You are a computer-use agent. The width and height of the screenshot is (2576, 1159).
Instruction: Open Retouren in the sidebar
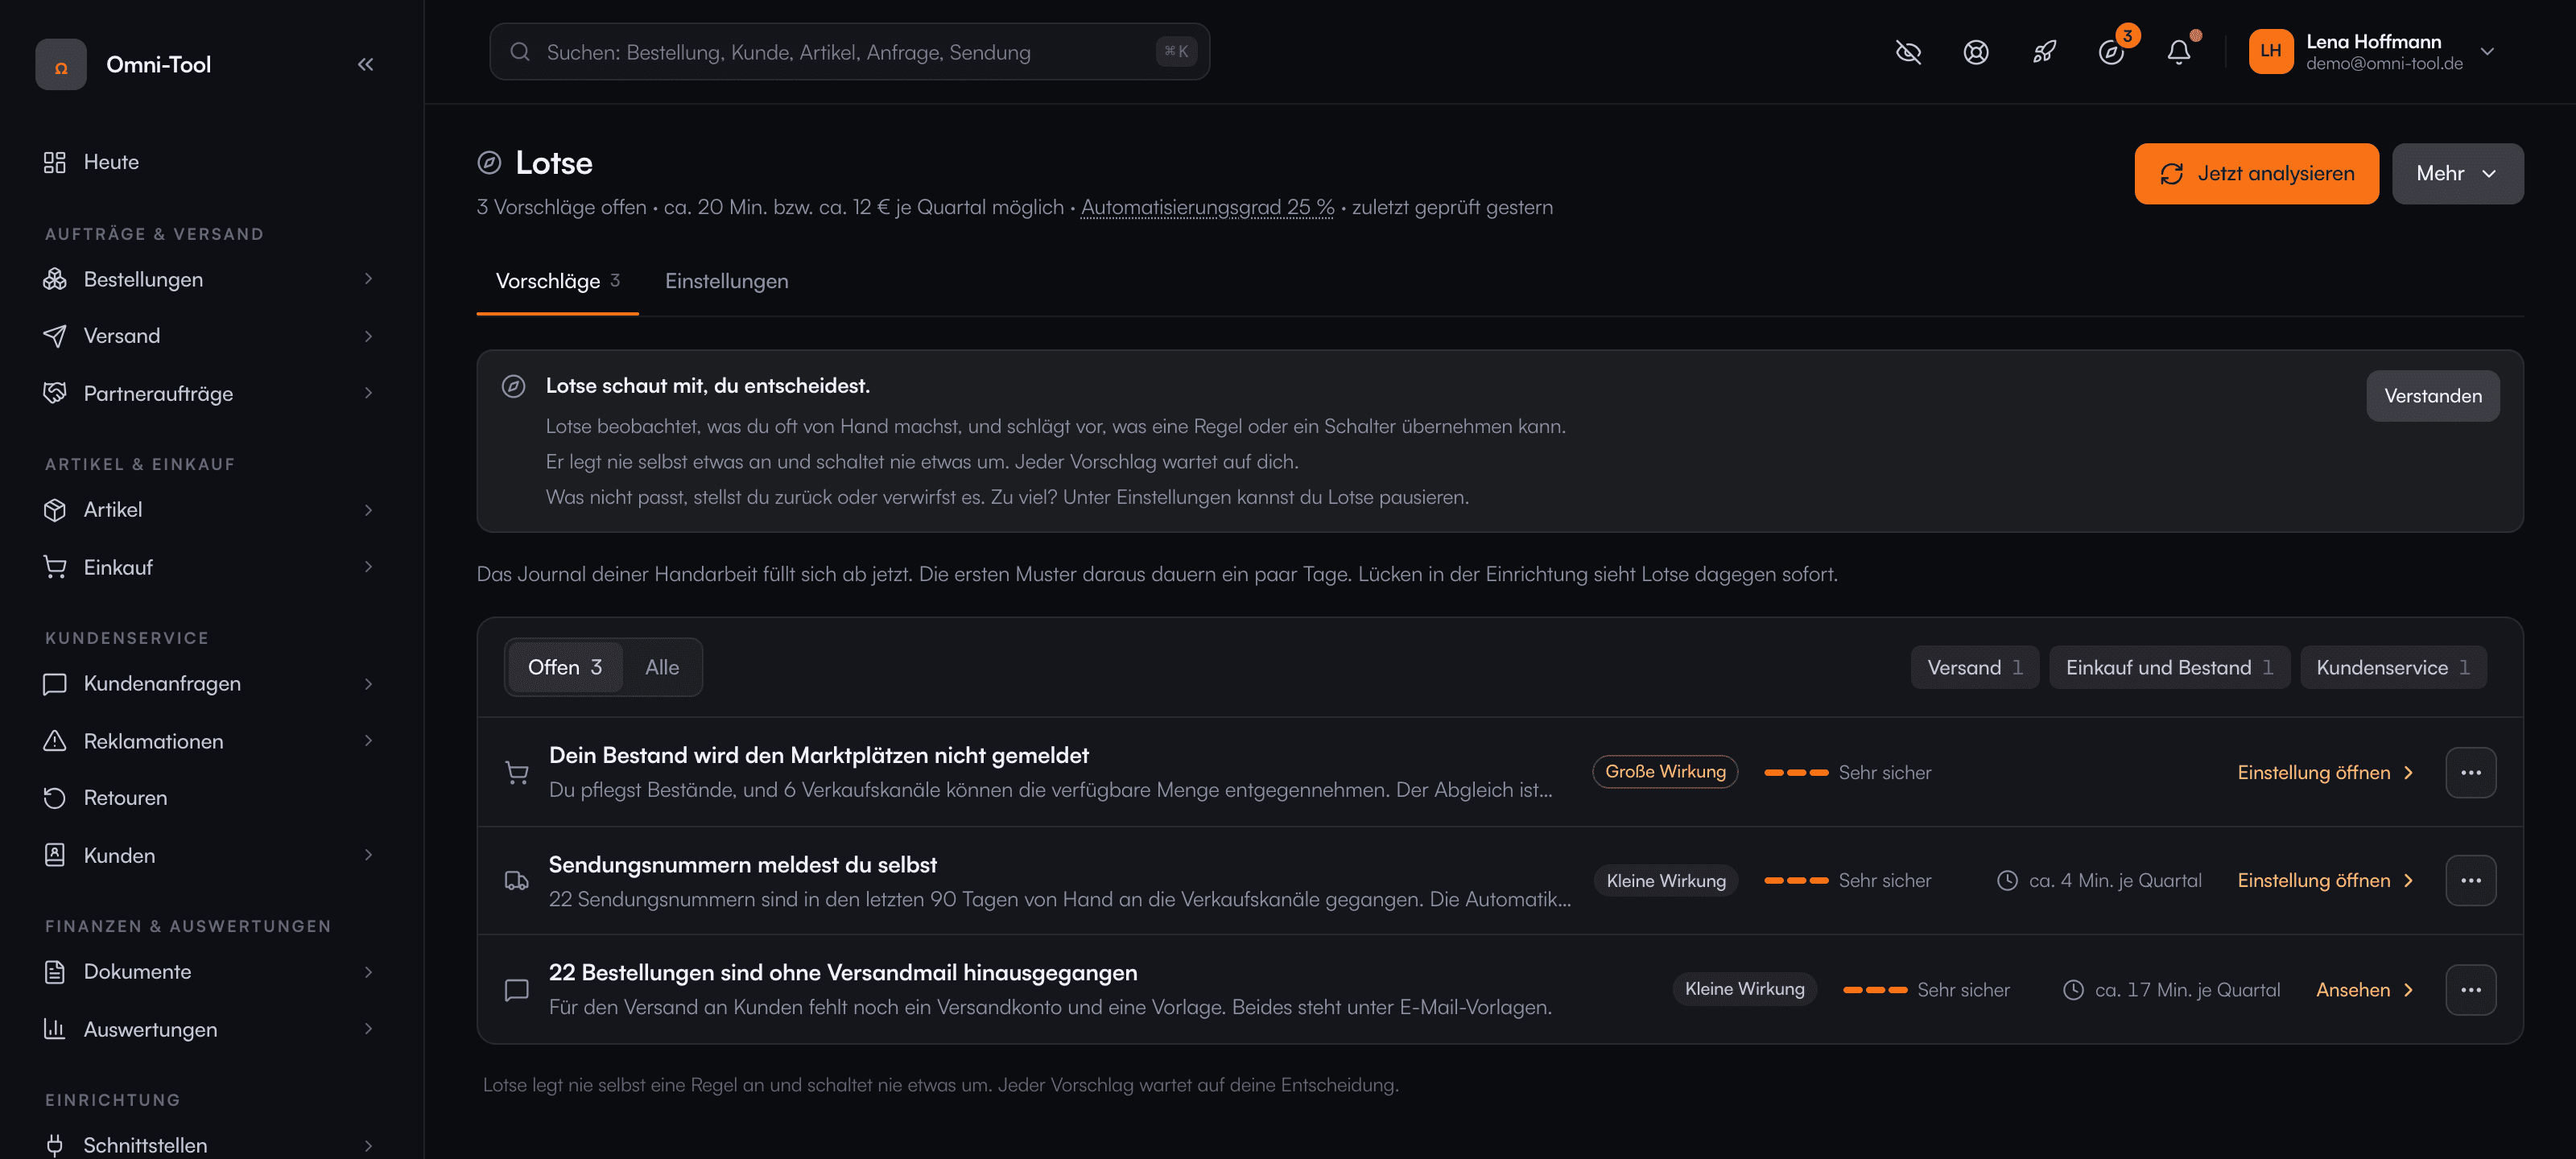pyautogui.click(x=211, y=798)
